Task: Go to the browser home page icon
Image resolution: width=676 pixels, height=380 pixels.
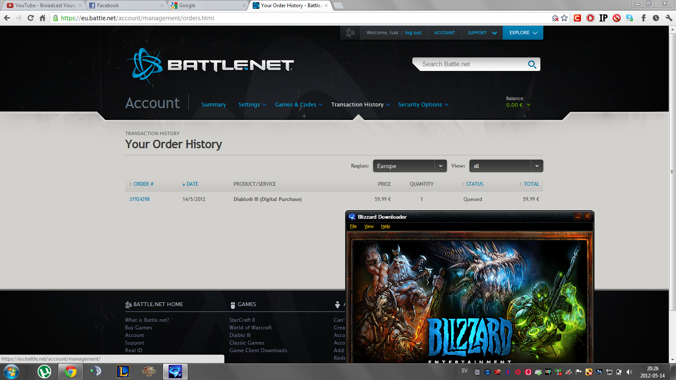Action: pyautogui.click(x=42, y=18)
